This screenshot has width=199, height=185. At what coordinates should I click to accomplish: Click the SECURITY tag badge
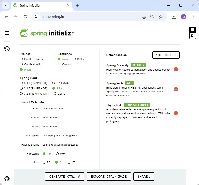pos(138,65)
